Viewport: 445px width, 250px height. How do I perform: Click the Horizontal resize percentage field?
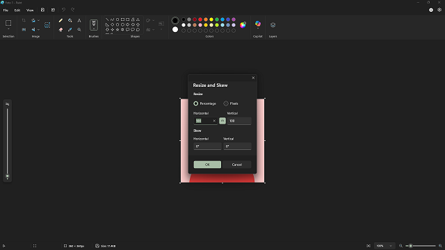click(206, 121)
